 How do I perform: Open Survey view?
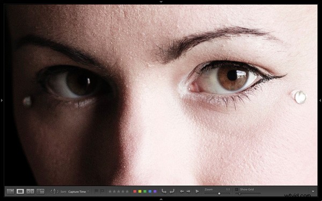click(40, 191)
